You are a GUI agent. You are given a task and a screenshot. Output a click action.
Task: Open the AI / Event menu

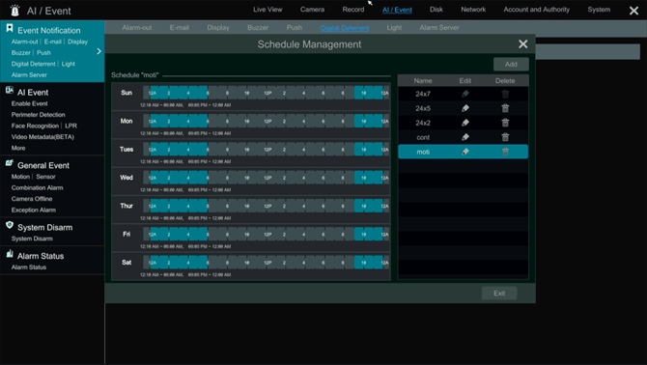point(397,10)
